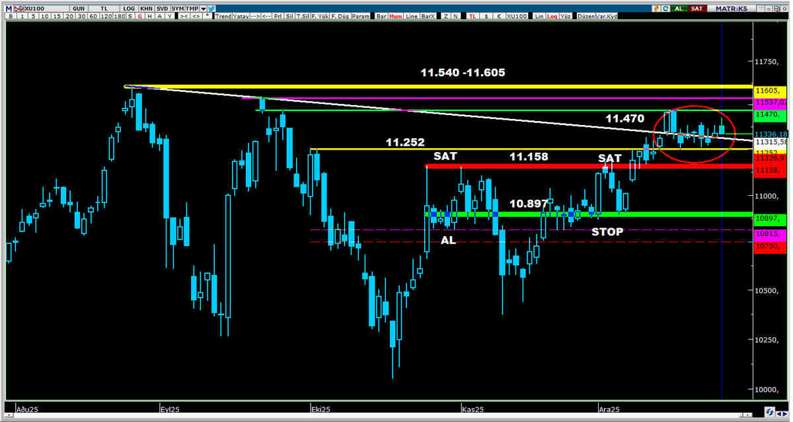
Task: Click the Prl parallel line tool
Action: [278, 16]
